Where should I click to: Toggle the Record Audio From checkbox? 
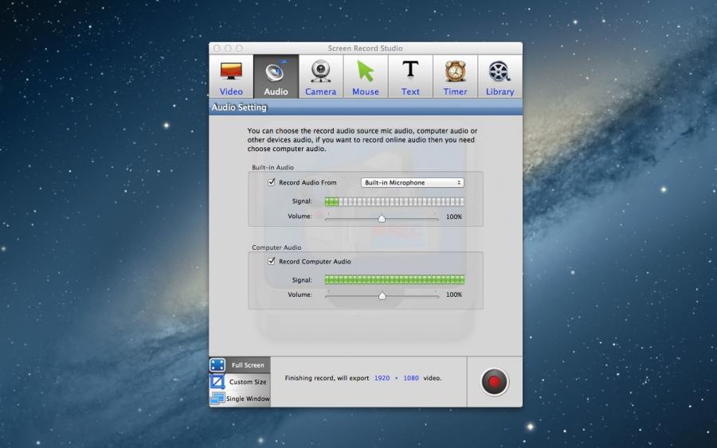(x=272, y=182)
